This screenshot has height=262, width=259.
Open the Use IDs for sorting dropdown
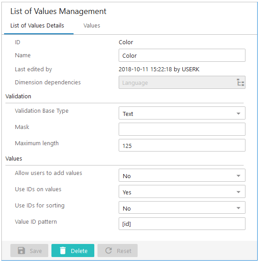pyautogui.click(x=182, y=208)
